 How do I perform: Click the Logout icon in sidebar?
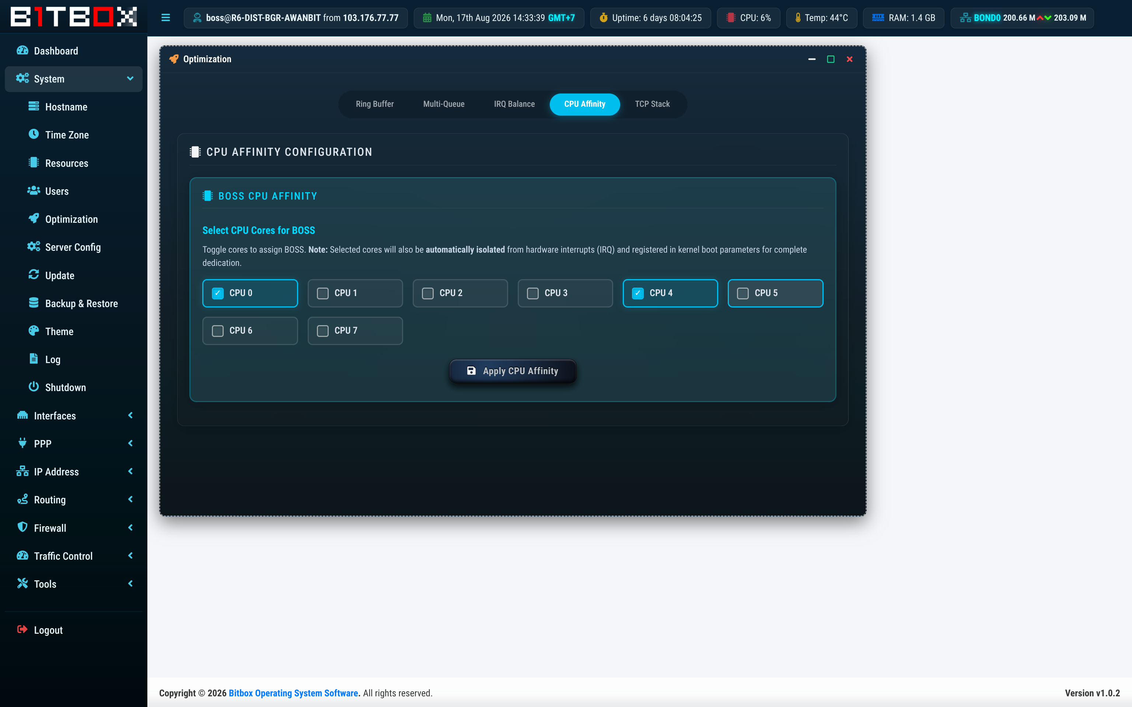(22, 629)
